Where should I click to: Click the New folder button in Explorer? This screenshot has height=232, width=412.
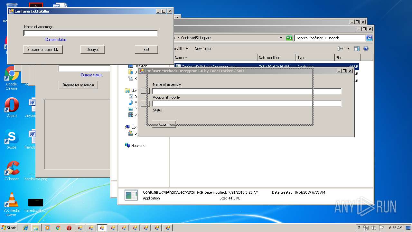[x=203, y=49]
